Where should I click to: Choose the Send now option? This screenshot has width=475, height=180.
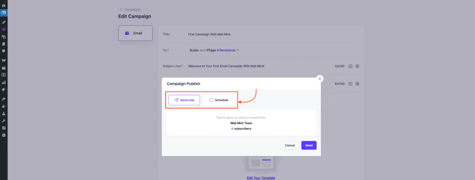click(184, 100)
